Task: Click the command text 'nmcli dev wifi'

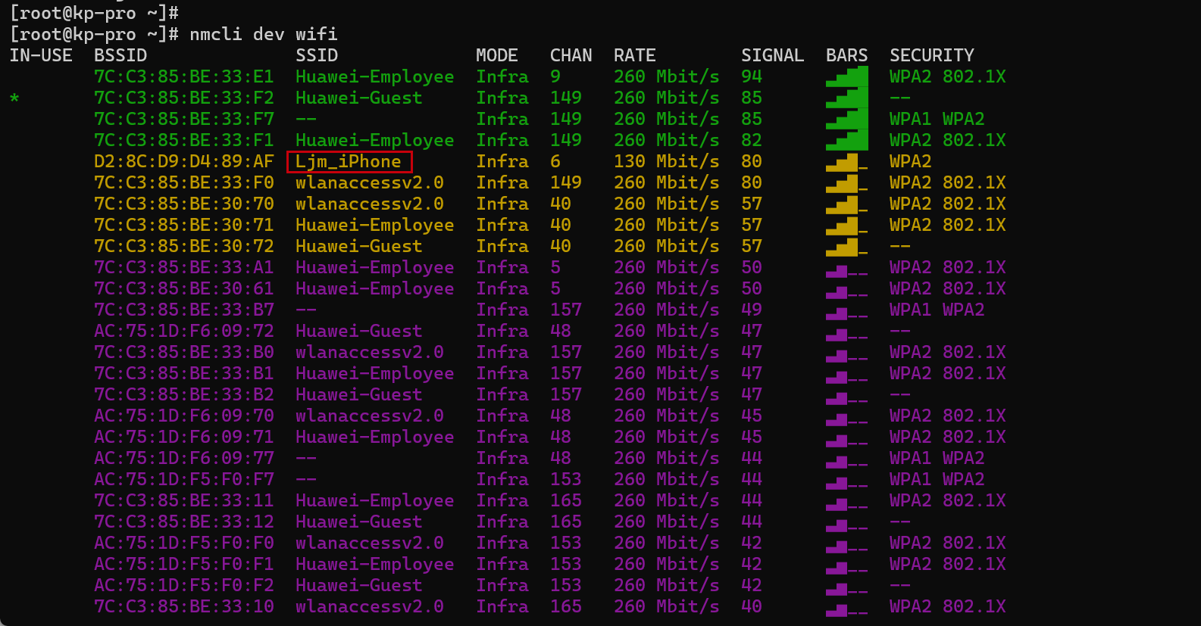Action: pyautogui.click(x=264, y=34)
